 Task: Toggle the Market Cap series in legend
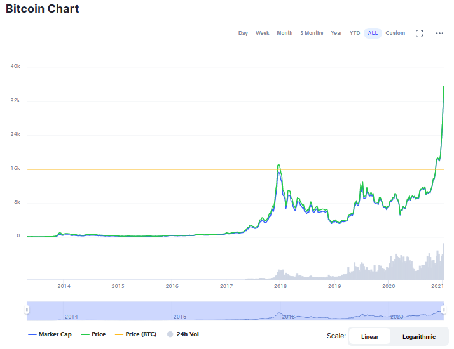(x=50, y=334)
